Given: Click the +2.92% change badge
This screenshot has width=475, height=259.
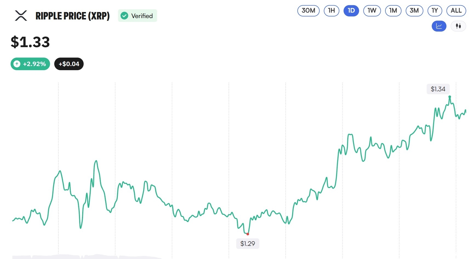Looking at the screenshot, I should [30, 64].
